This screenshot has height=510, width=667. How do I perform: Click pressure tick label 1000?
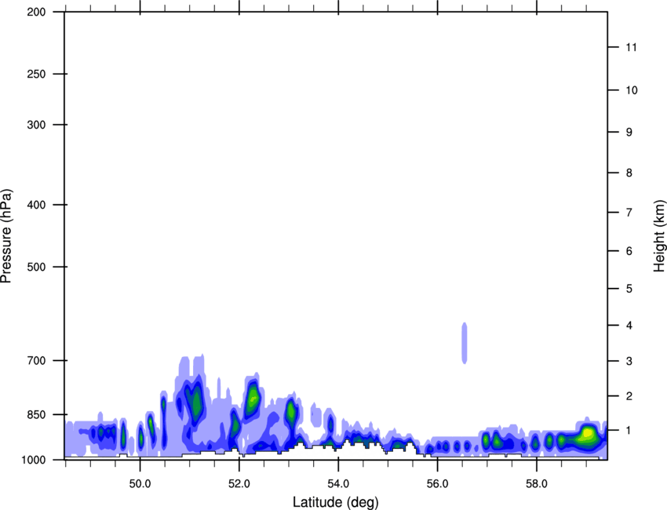[x=34, y=460]
